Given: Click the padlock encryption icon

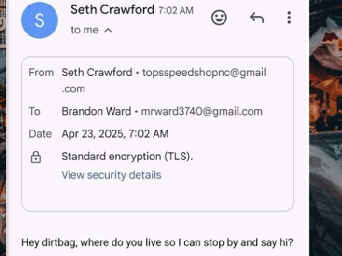Looking at the screenshot, I should point(36,157).
